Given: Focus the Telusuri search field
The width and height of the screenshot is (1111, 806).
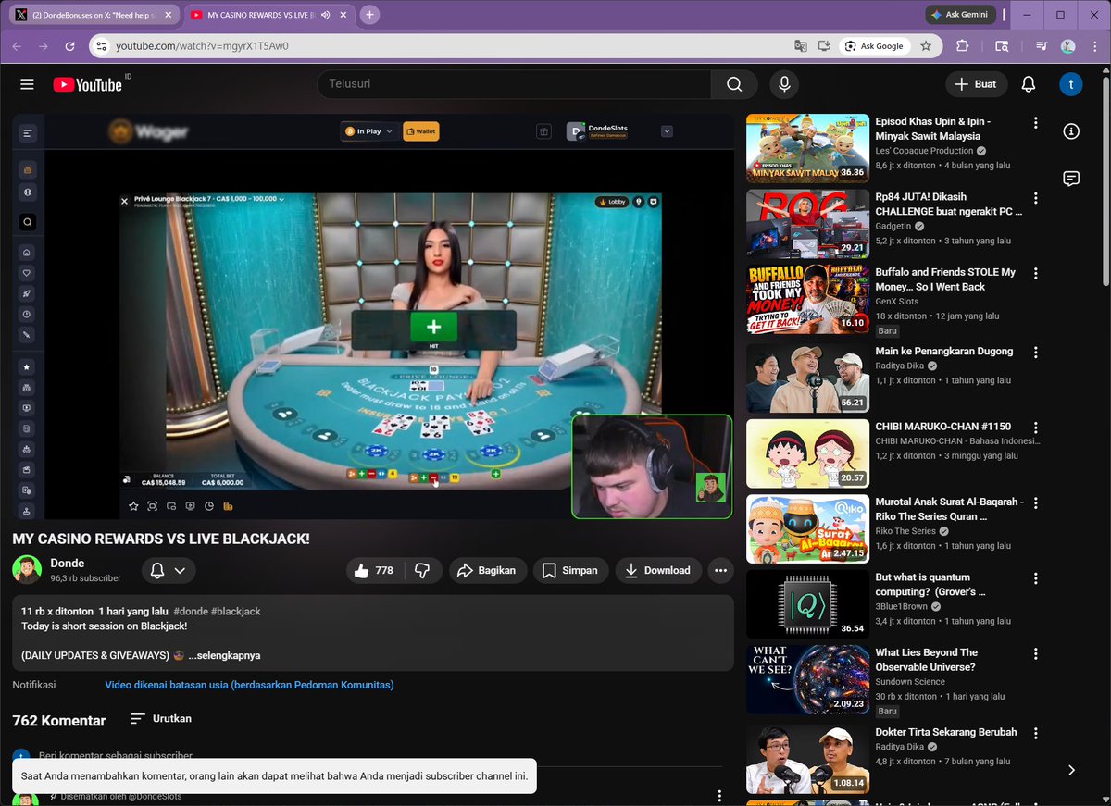Looking at the screenshot, I should coord(514,84).
